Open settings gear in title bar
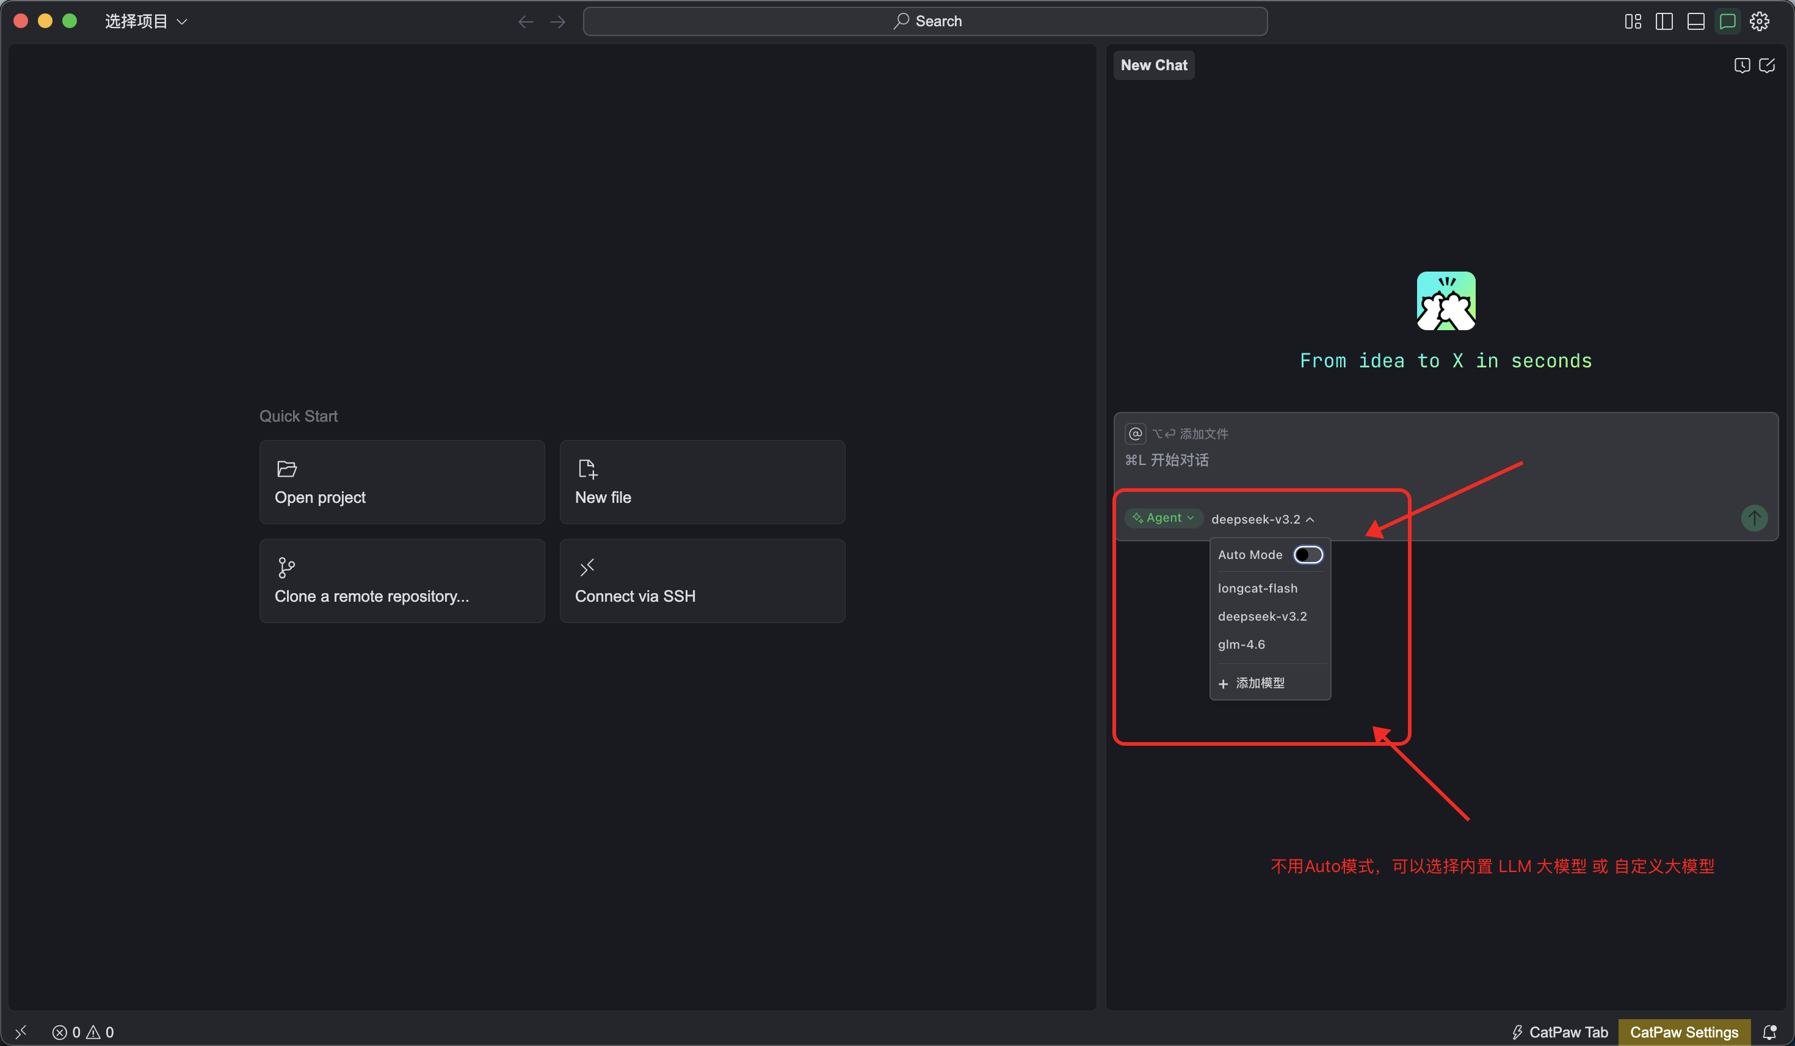The width and height of the screenshot is (1795, 1046). click(1760, 21)
